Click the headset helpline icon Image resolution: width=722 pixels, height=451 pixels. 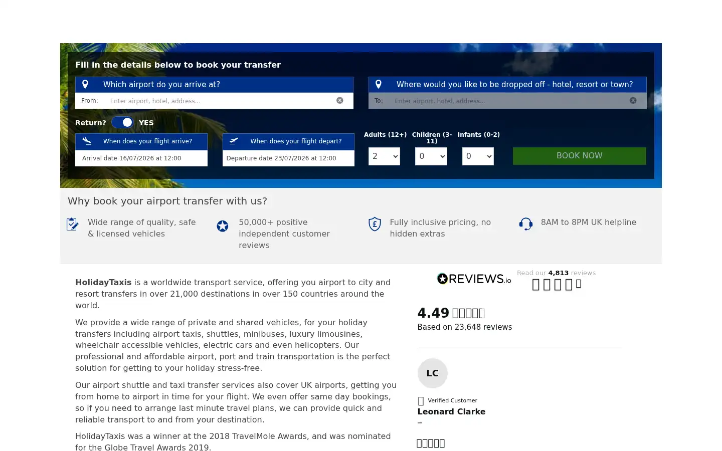pyautogui.click(x=526, y=223)
